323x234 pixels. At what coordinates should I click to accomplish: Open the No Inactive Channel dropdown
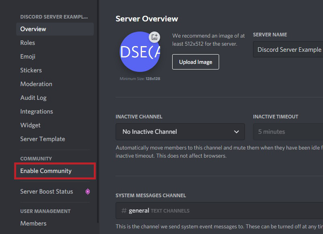pyautogui.click(x=180, y=132)
